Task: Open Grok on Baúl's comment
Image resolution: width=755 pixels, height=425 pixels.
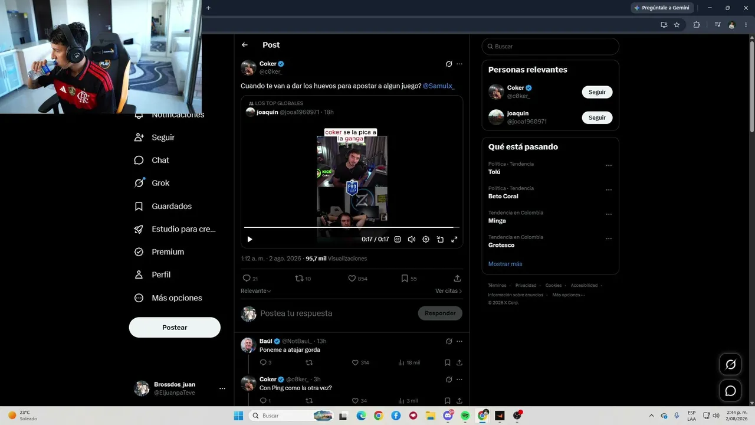Action: (x=449, y=341)
